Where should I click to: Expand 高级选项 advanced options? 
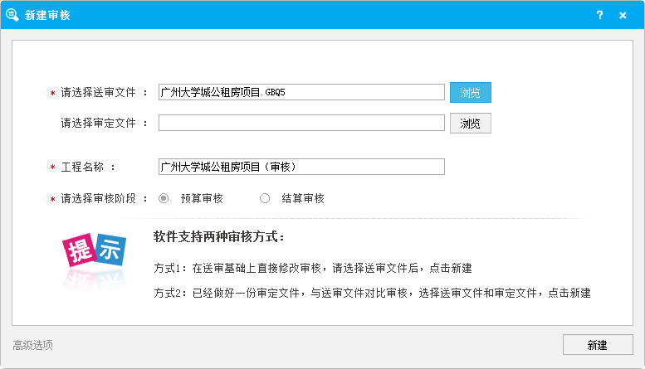[x=34, y=345]
